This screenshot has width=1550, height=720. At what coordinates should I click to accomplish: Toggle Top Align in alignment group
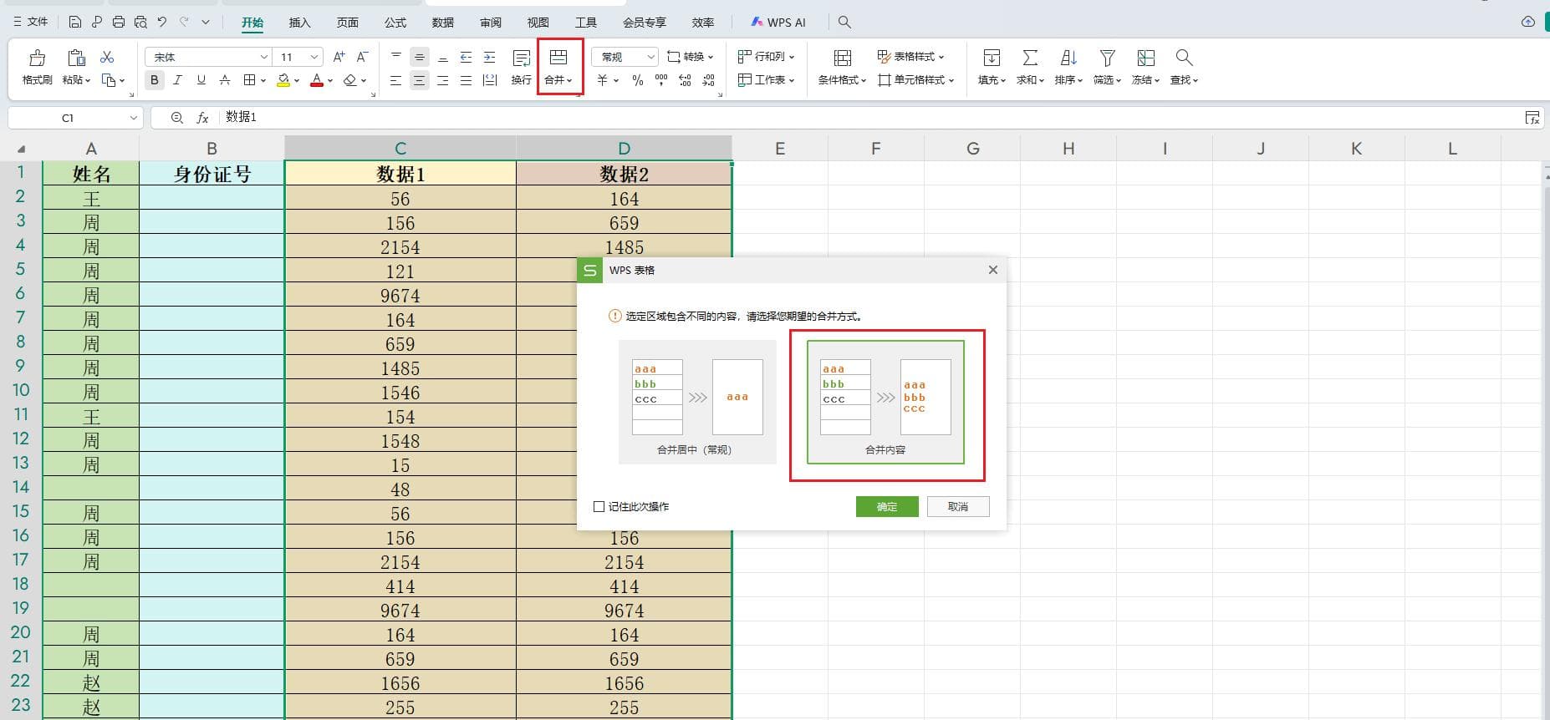click(396, 57)
